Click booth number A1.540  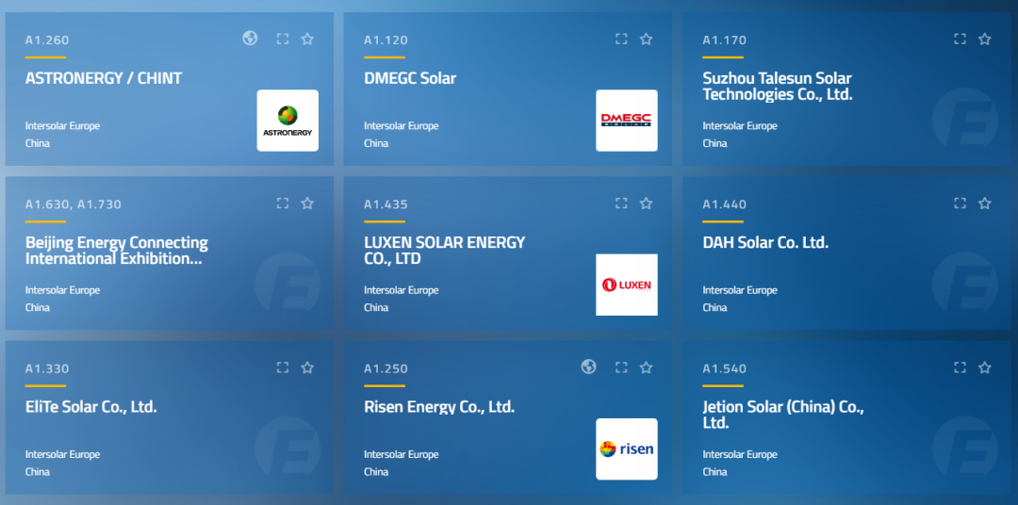[x=725, y=368]
